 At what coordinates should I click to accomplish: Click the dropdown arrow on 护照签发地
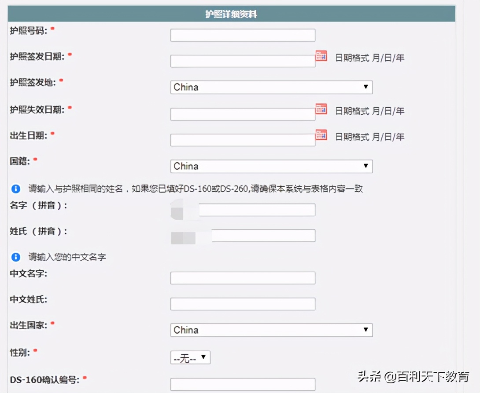point(366,87)
